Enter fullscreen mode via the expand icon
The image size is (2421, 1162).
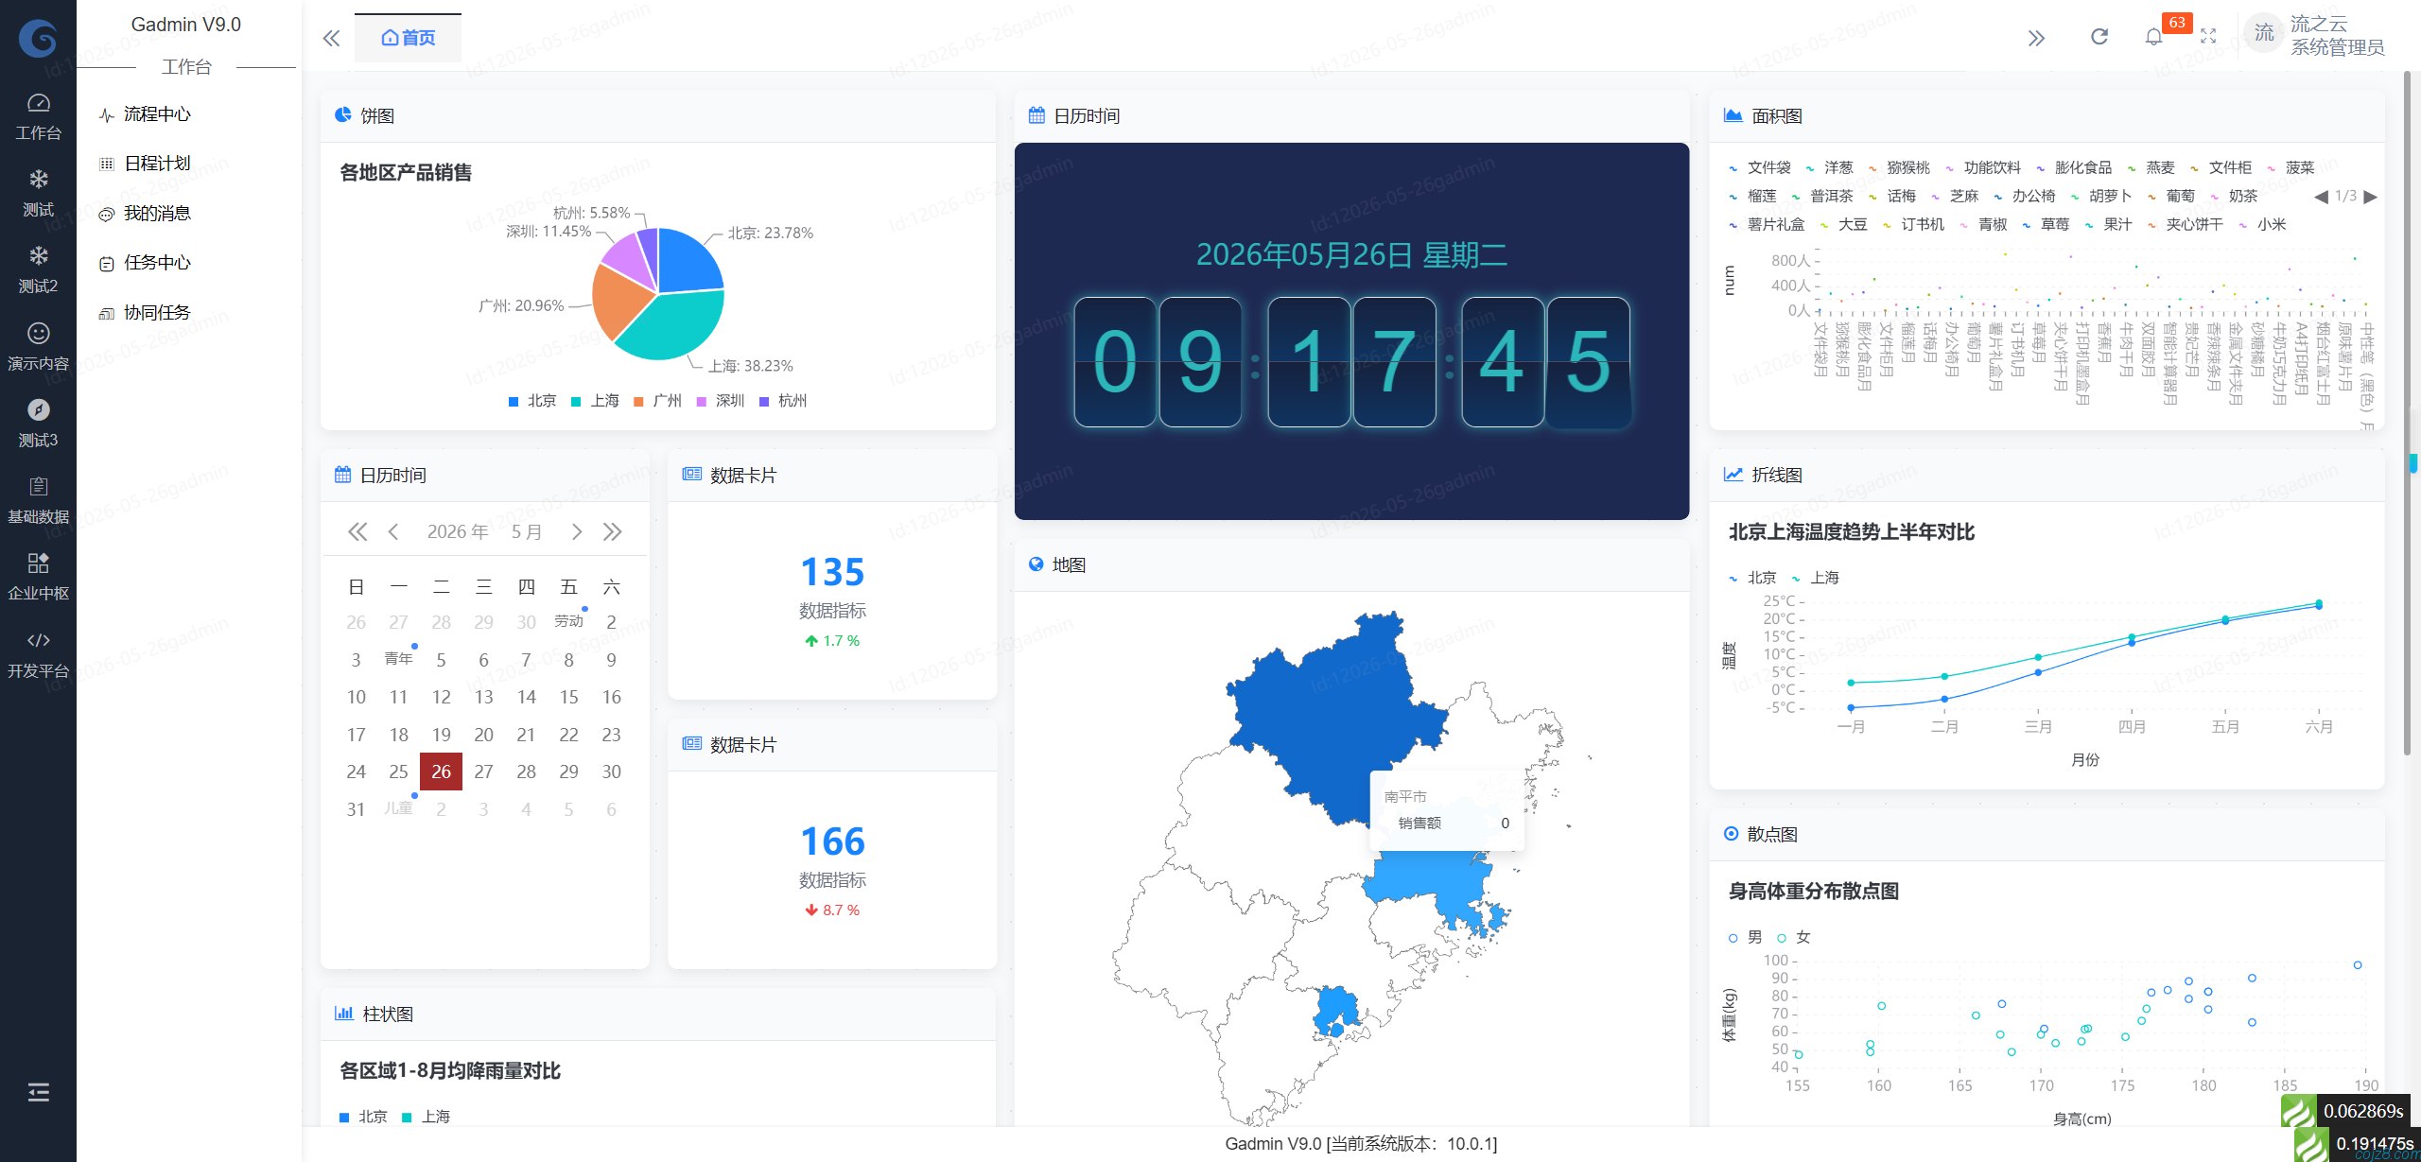(2208, 37)
